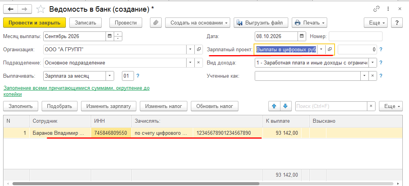Show help hint for Учтенные как
The image size is (409, 186).
click(381, 76)
